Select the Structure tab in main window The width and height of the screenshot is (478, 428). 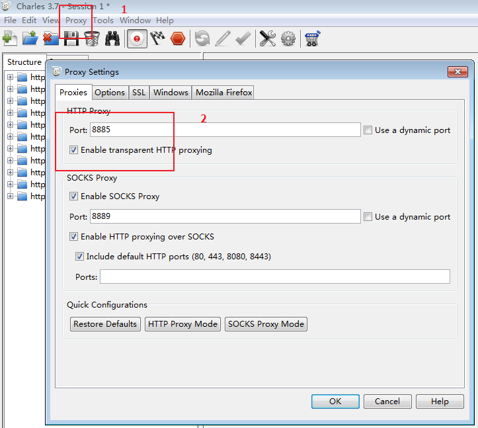pos(24,62)
